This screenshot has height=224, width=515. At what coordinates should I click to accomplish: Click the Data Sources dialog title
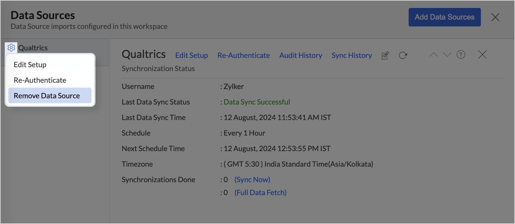[43, 15]
